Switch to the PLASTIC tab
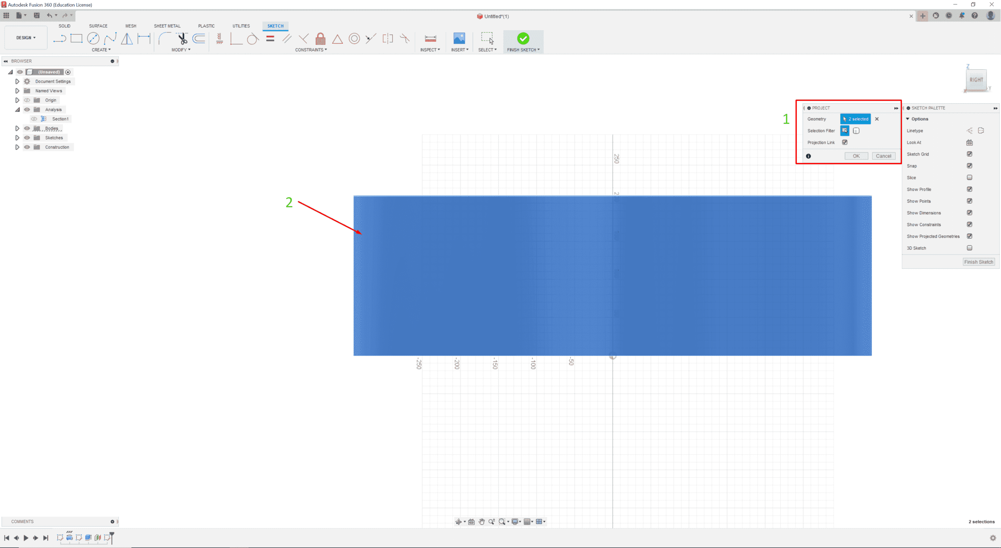 (x=206, y=26)
